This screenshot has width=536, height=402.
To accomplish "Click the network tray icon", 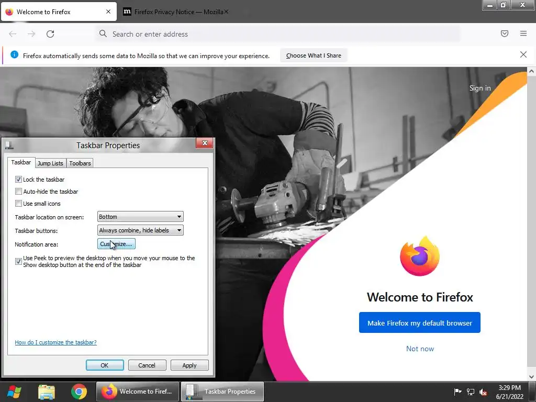I will [x=471, y=392].
